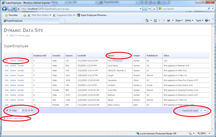Image resolution: width=216 pixels, height=137 pixels.
Task: Click the Stop loading X icon
Action: click(x=154, y=9)
